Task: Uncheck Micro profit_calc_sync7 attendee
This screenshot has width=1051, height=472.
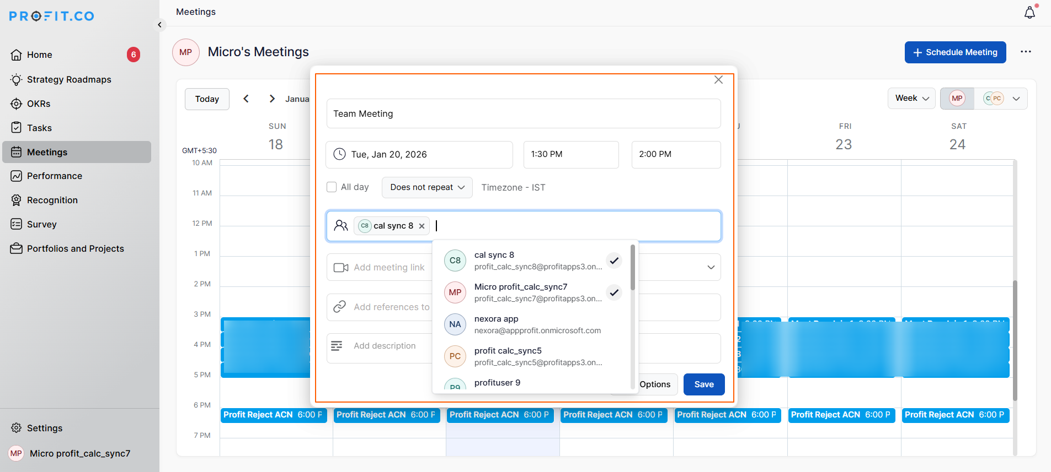Action: click(x=614, y=292)
